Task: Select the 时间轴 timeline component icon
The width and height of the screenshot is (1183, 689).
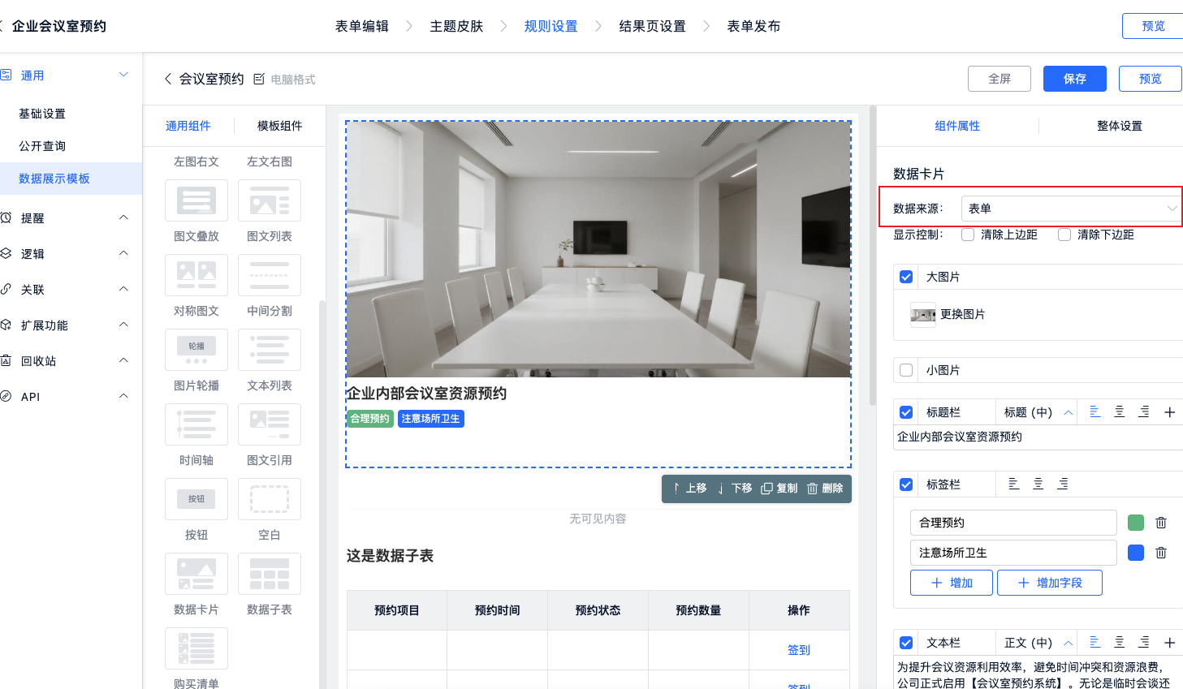Action: 196,424
